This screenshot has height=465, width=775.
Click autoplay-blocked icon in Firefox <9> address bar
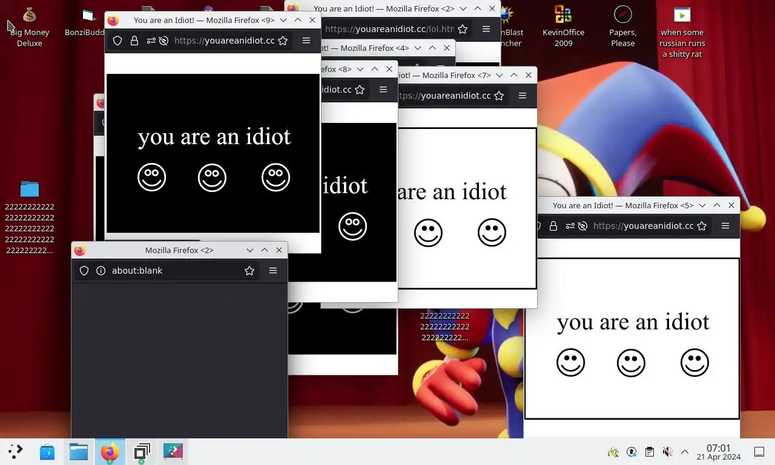163,41
